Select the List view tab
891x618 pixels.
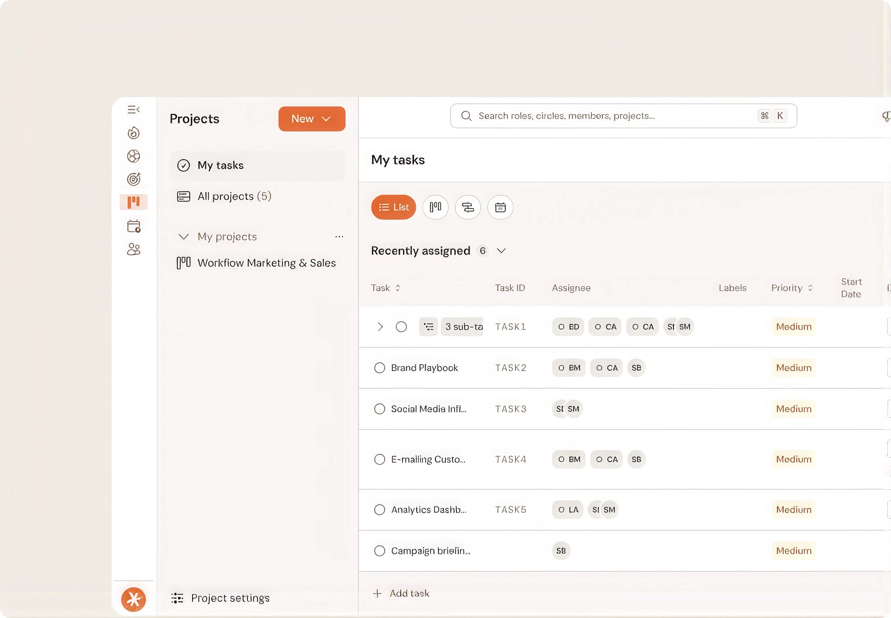point(393,207)
